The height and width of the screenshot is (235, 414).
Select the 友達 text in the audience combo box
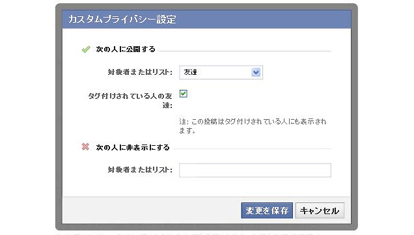coord(190,72)
